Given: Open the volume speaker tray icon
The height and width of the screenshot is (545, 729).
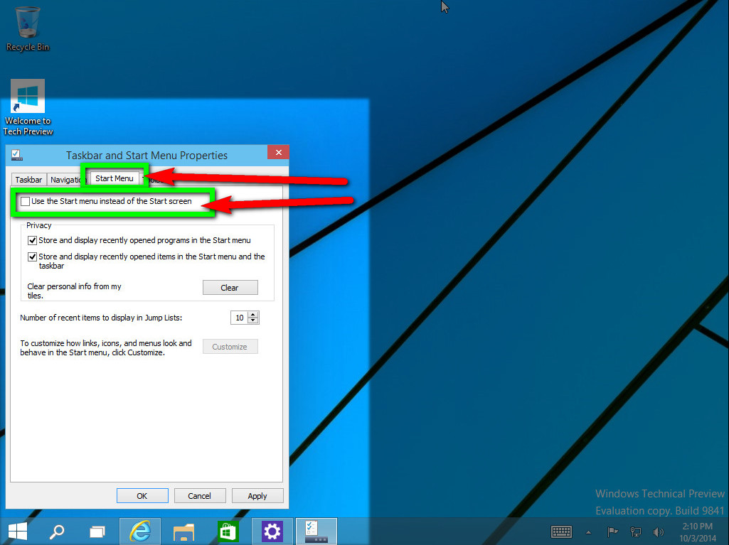Looking at the screenshot, I should tap(658, 531).
